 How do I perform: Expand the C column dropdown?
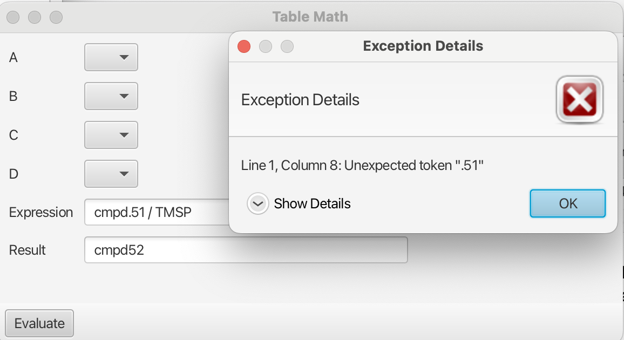pos(111,135)
